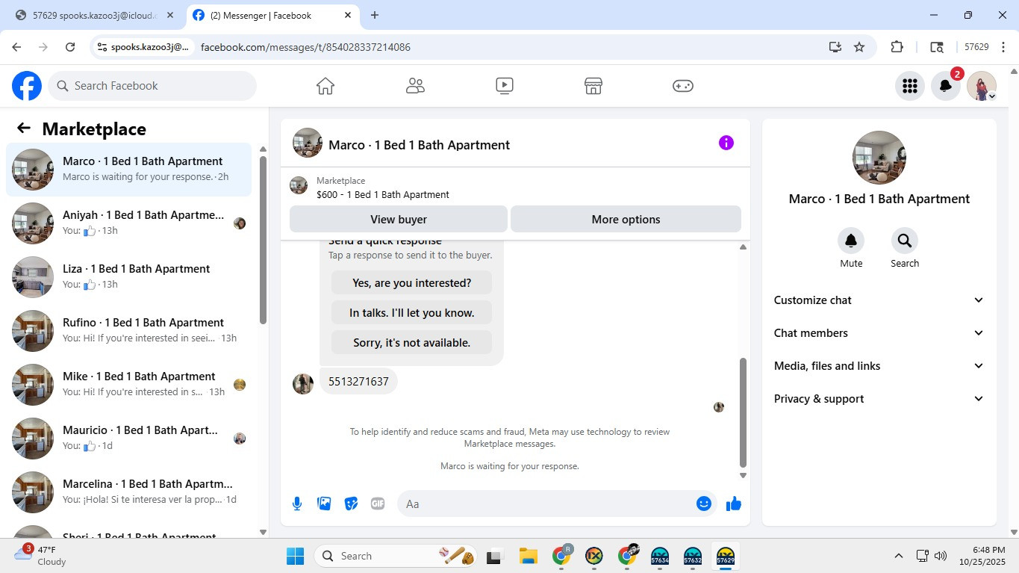Reload the page
Screen dimensions: 1019x573
pos(70,47)
